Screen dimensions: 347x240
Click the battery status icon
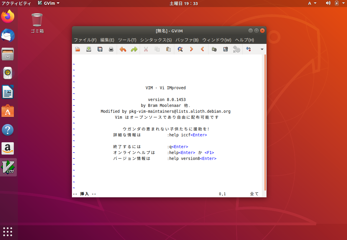click(337, 3)
